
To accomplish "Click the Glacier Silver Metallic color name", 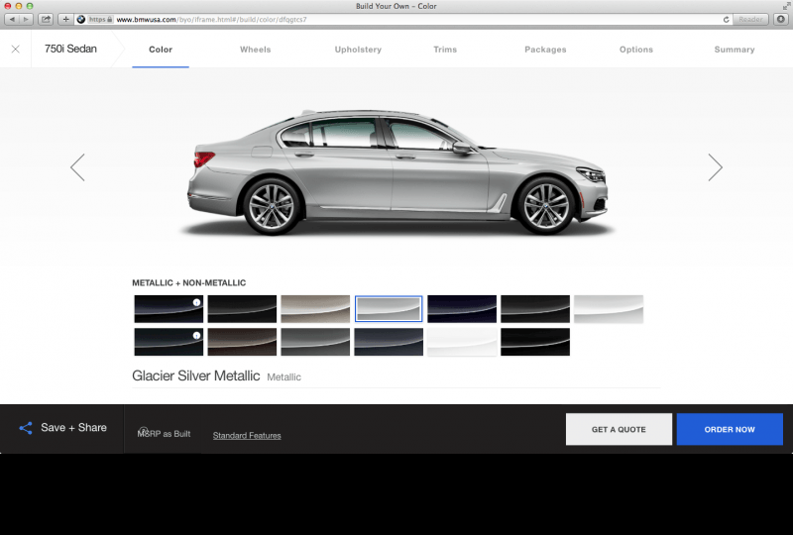I will click(195, 375).
